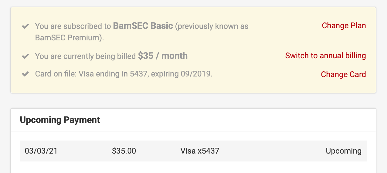
Task: Click the checkmark beside the subscription plan line
Action: click(25, 26)
